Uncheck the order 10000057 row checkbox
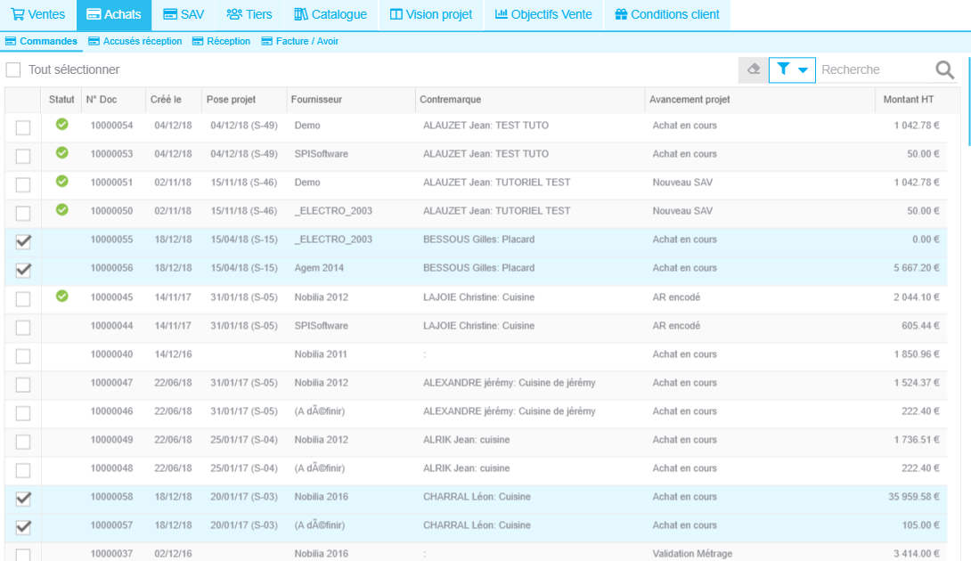 pyautogui.click(x=23, y=527)
